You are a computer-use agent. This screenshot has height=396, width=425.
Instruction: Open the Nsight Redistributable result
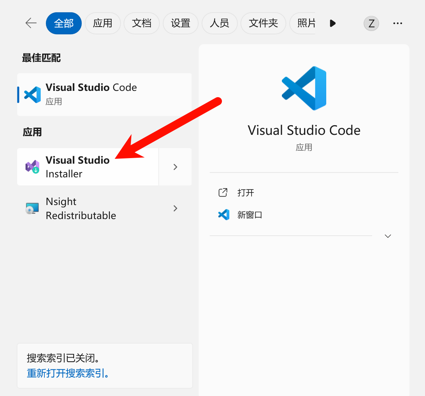[x=88, y=208]
